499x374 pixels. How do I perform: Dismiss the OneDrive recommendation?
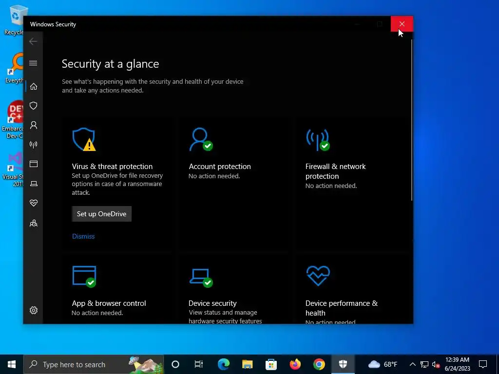(83, 236)
